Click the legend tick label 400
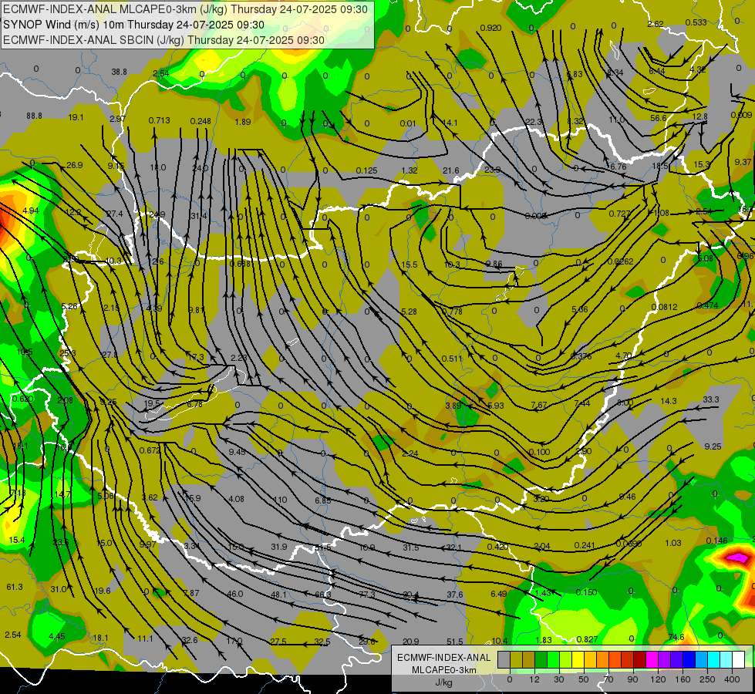 [732, 679]
